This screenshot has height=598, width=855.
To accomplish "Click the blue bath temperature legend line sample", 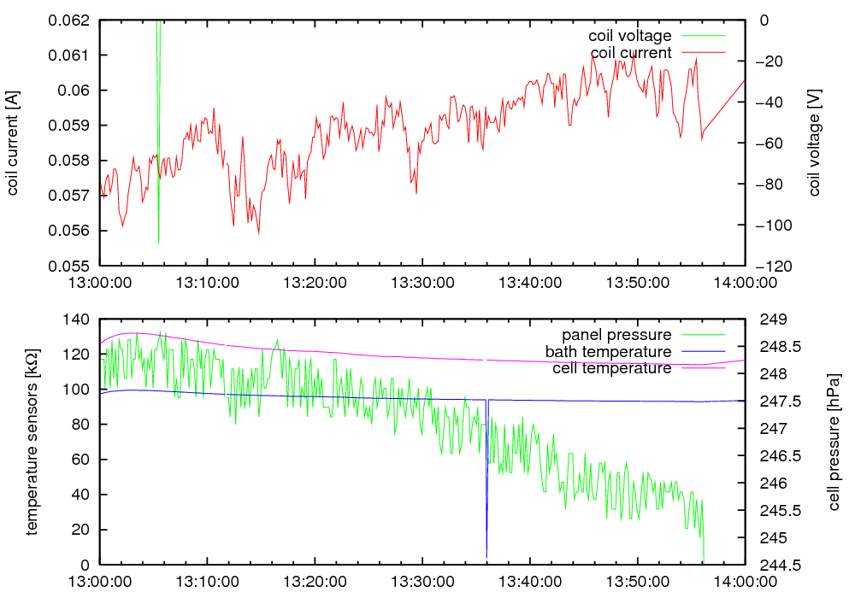I will pyautogui.click(x=701, y=351).
